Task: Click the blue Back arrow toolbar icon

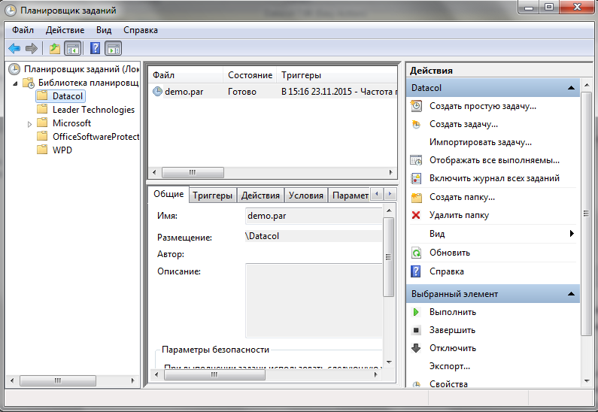Action: point(14,48)
